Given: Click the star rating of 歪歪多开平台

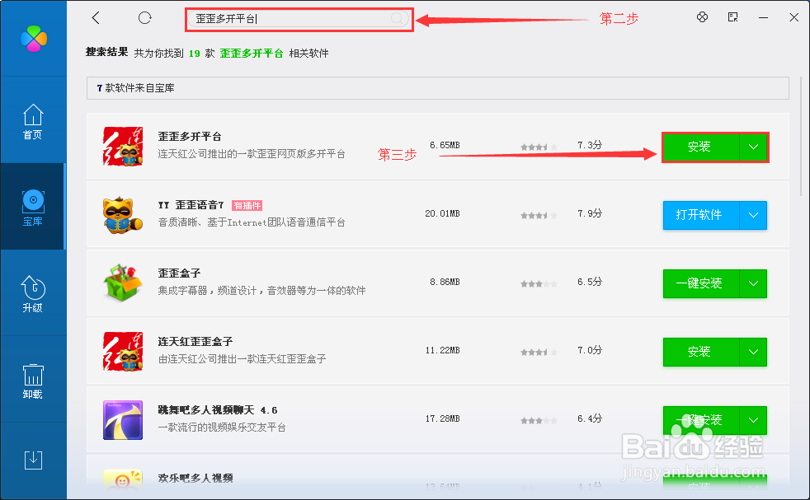Looking at the screenshot, I should pyautogui.click(x=539, y=147).
